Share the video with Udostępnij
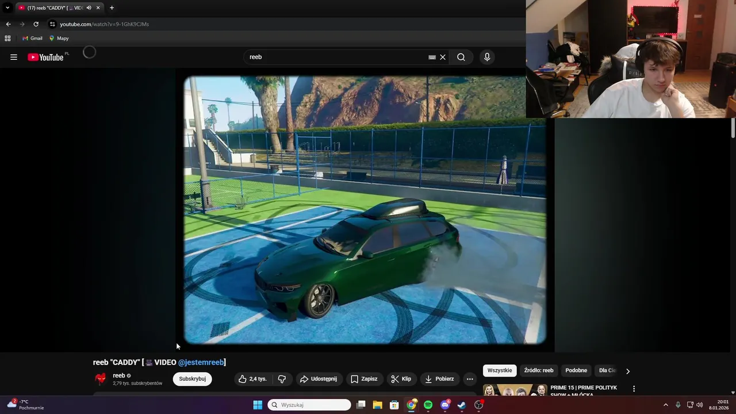This screenshot has height=414, width=736. 319,379
